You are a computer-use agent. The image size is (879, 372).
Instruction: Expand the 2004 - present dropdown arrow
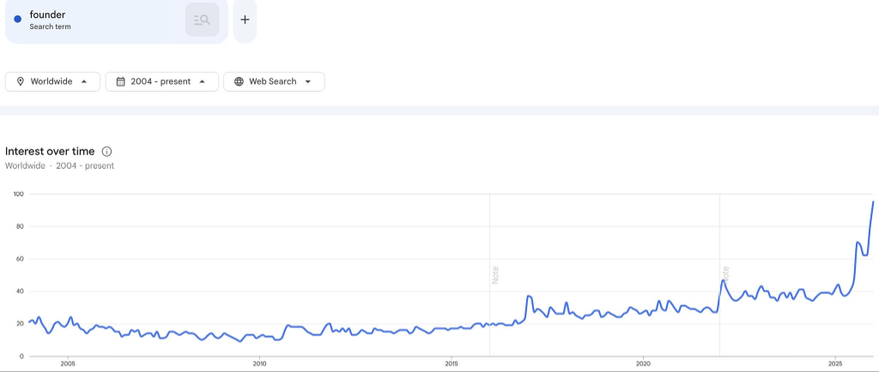pyautogui.click(x=202, y=81)
